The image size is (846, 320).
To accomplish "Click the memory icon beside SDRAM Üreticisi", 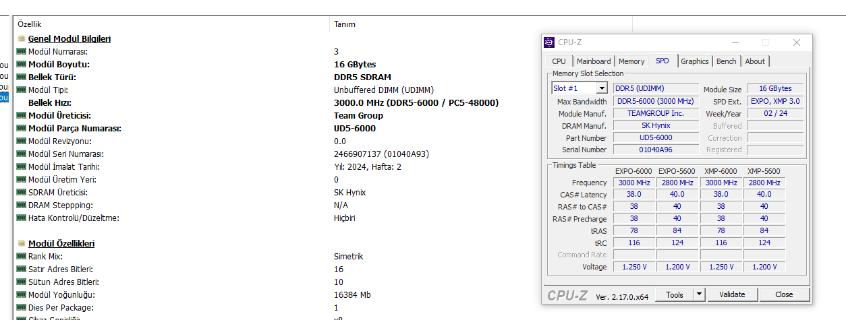I will coord(21,192).
